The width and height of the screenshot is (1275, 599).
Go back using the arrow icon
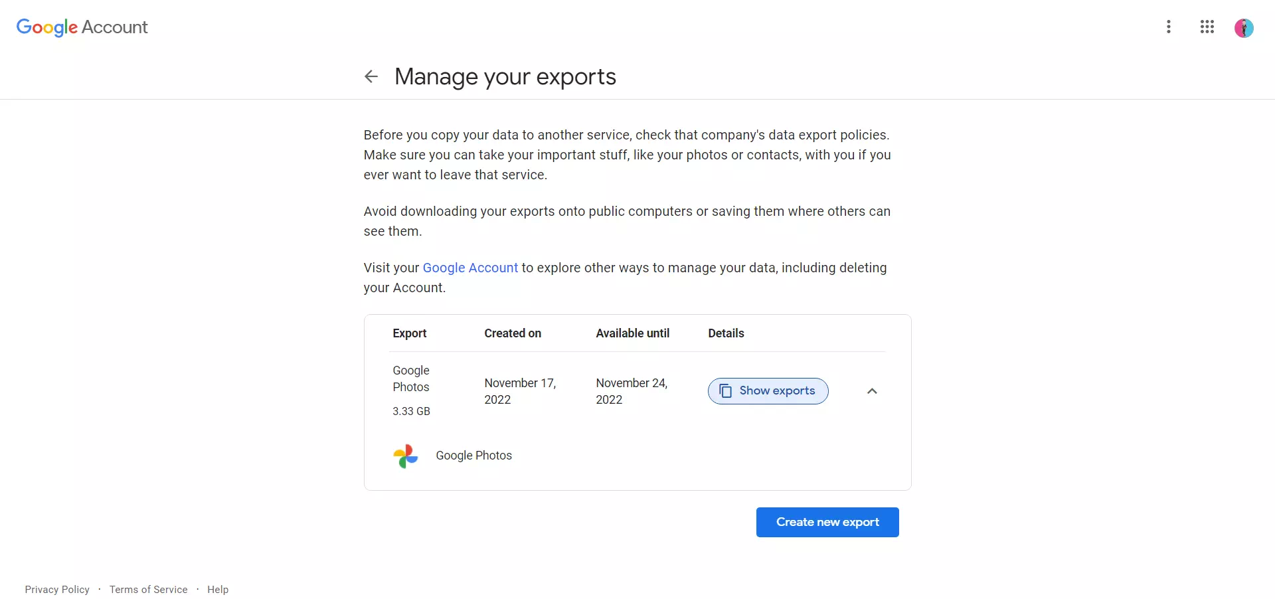click(x=371, y=76)
